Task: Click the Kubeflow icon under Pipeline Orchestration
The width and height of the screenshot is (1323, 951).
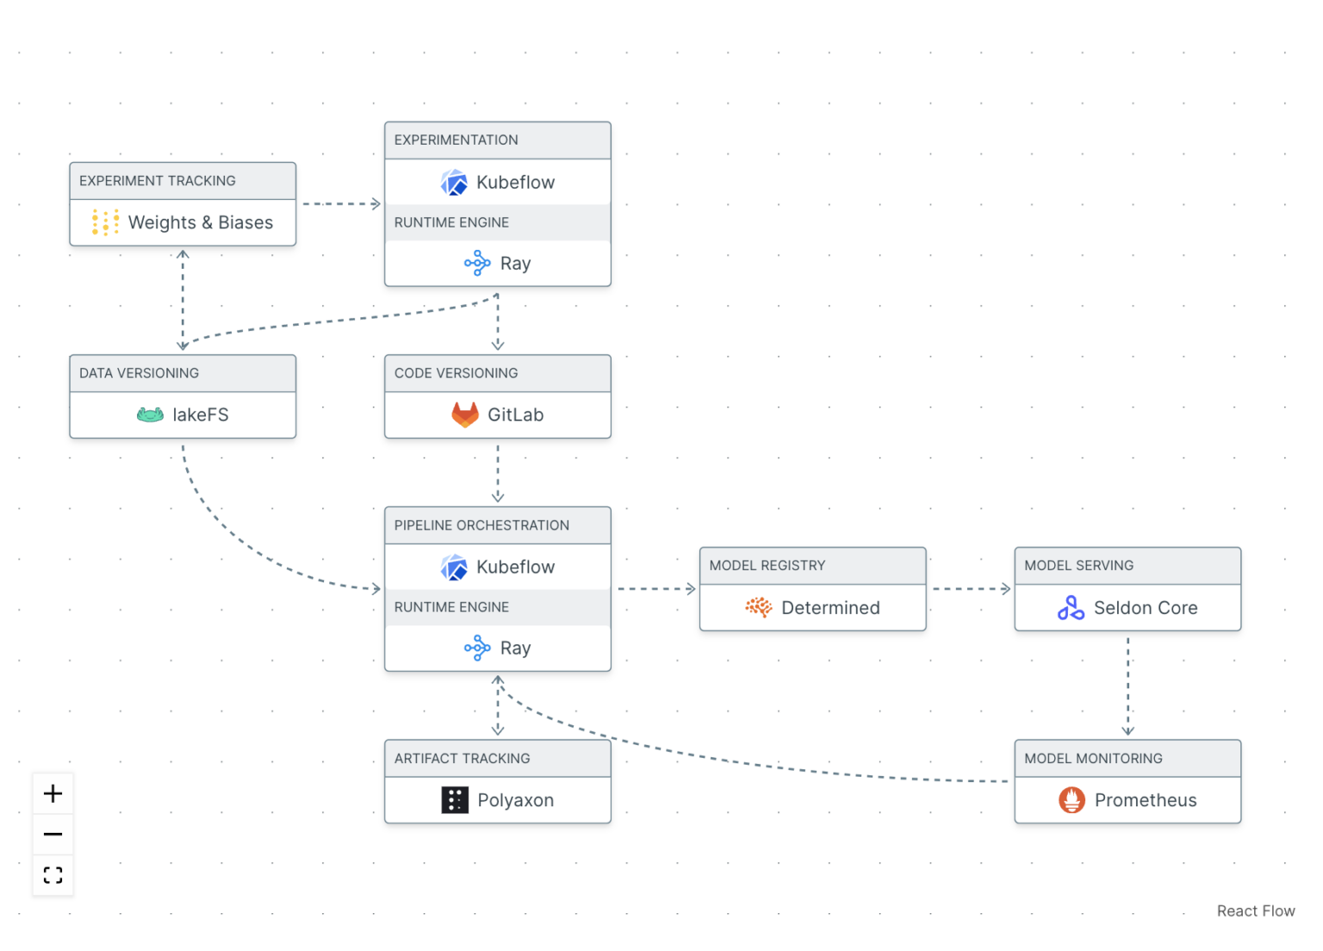Action: pyautogui.click(x=454, y=567)
